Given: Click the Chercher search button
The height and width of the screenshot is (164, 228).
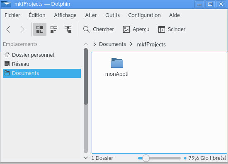Looking at the screenshot, I should point(99,29).
